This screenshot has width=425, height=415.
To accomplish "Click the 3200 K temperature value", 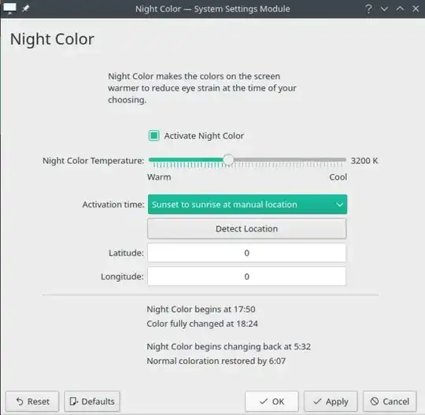I will pos(364,161).
